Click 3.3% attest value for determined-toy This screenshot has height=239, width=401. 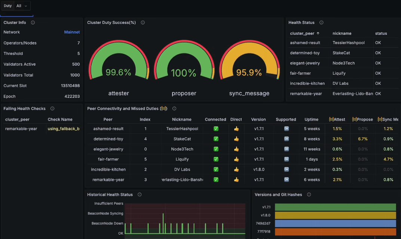point(337,139)
